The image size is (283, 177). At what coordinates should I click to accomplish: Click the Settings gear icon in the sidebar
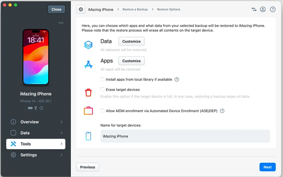pyautogui.click(x=13, y=155)
